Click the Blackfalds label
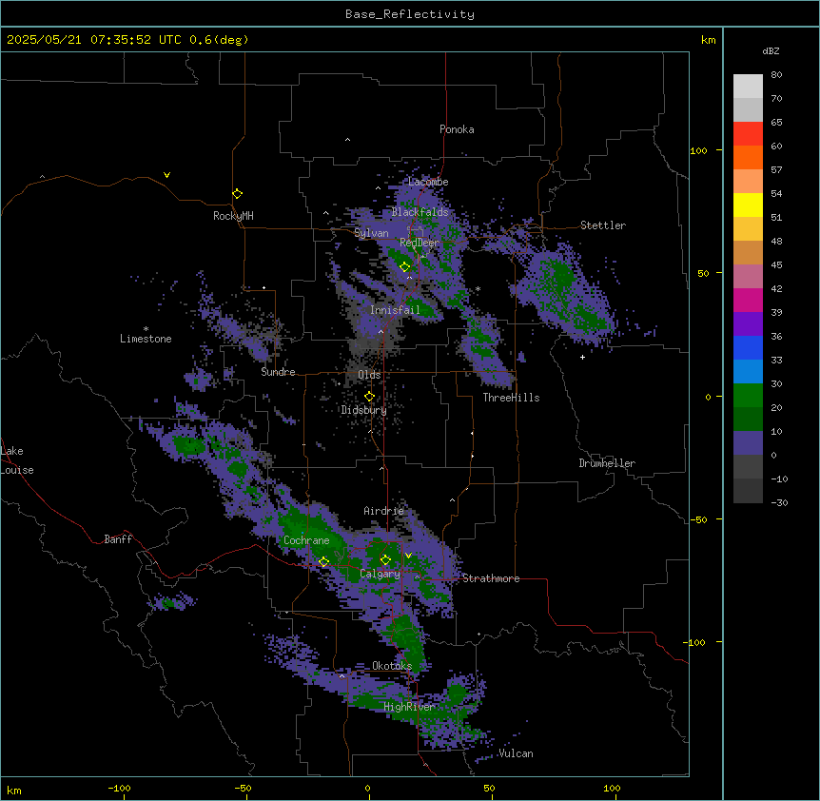The height and width of the screenshot is (801, 820). 420,212
